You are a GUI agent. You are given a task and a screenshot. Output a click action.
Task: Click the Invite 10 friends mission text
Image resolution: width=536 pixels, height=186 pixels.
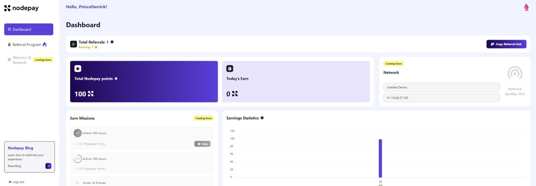95,183
